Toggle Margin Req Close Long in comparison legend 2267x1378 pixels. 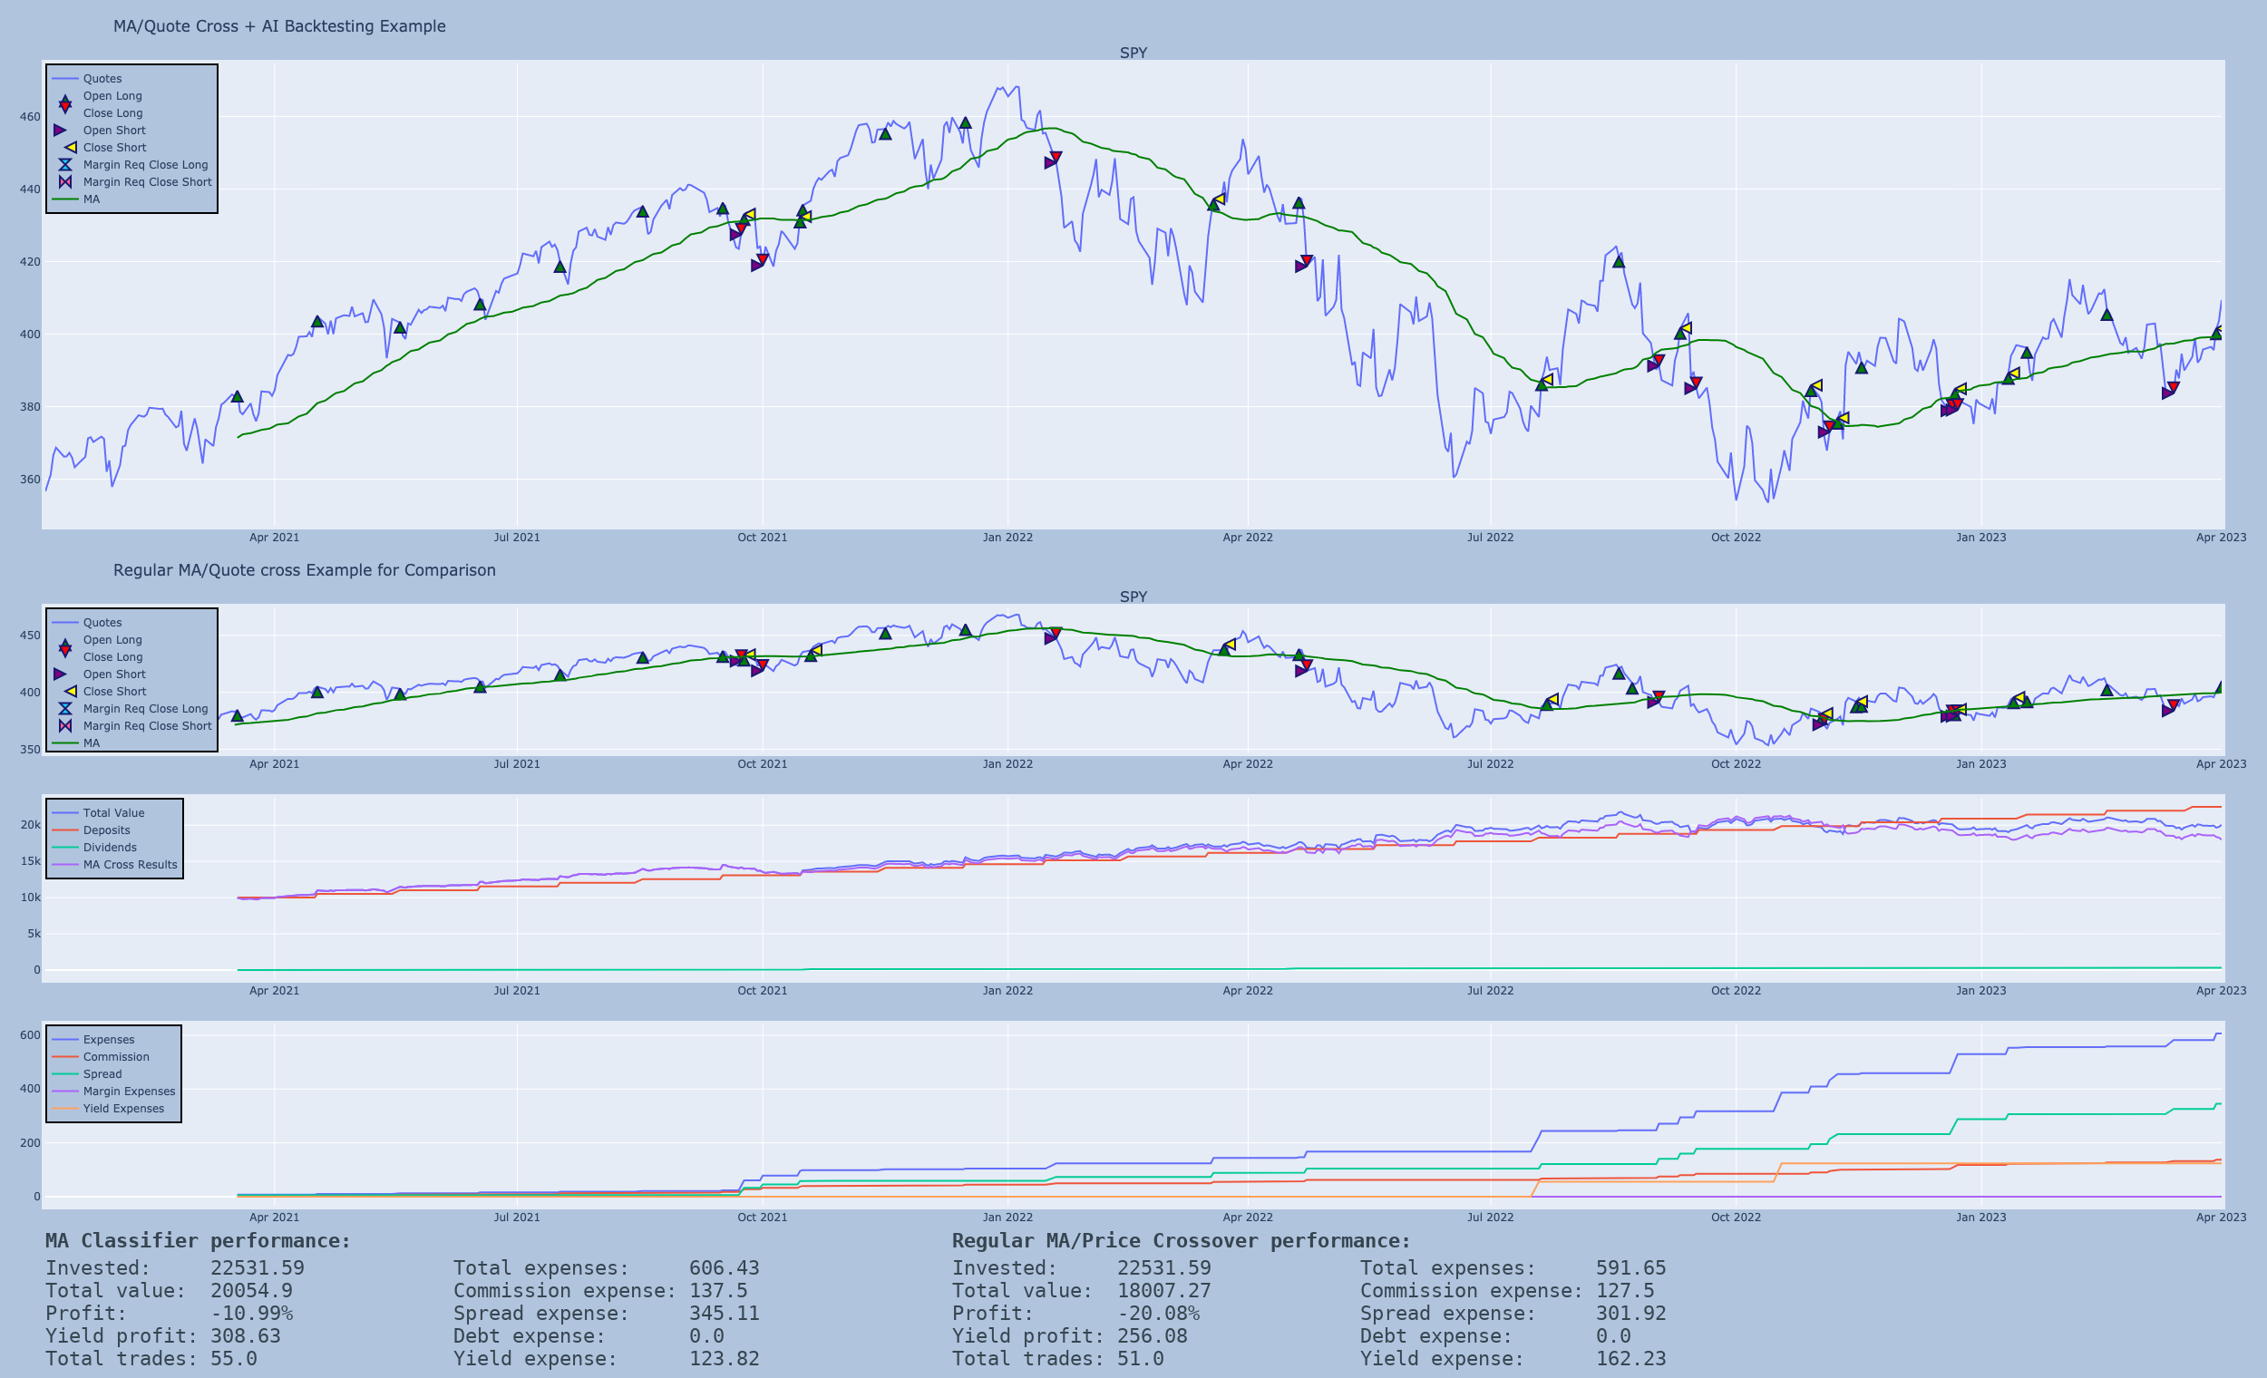coord(144,709)
